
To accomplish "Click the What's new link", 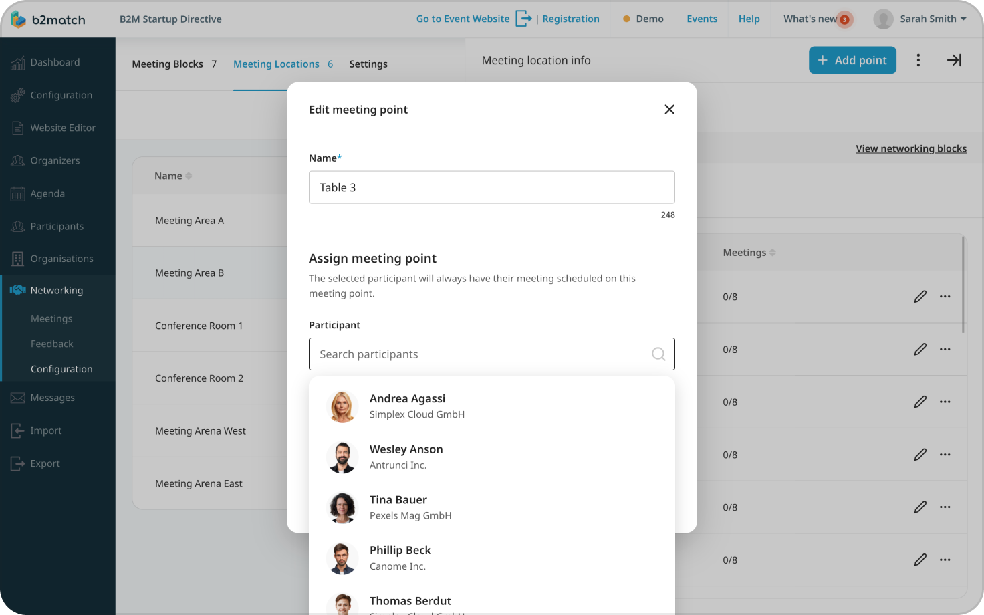I will coord(810,19).
